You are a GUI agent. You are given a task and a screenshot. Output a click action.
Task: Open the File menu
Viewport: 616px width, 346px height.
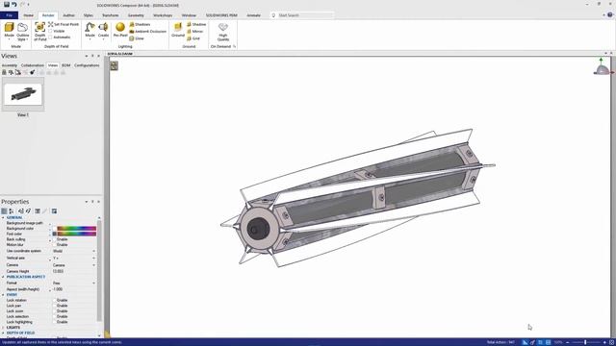tap(9, 15)
